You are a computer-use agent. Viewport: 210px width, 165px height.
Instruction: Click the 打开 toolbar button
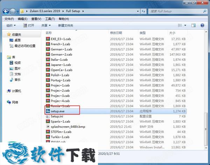coord(29,25)
